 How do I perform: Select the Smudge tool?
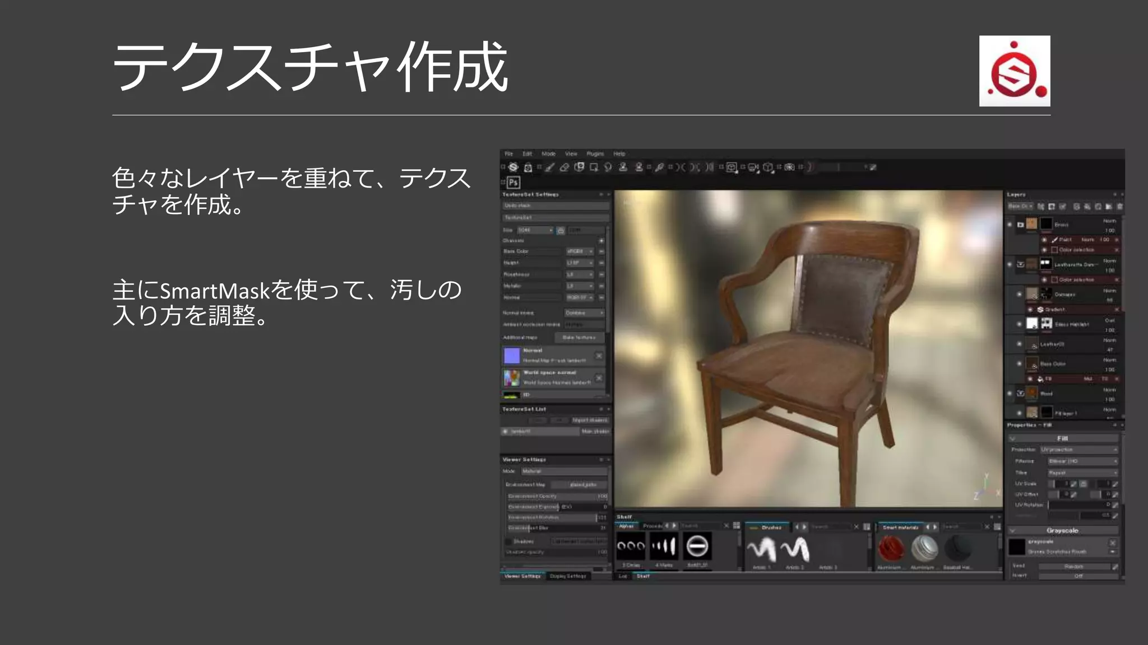[x=608, y=167]
